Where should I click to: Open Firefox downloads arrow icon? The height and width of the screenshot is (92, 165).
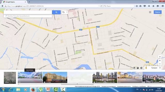[149, 6]
